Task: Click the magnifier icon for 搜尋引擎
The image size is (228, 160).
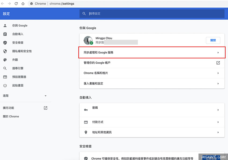Action: click(x=5, y=68)
